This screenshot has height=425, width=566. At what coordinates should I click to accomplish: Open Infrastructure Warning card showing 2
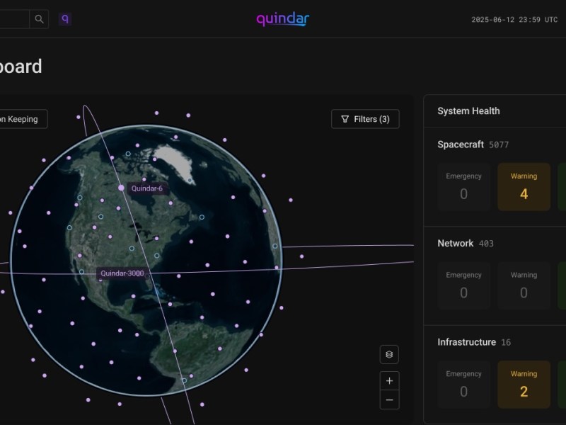[524, 385]
